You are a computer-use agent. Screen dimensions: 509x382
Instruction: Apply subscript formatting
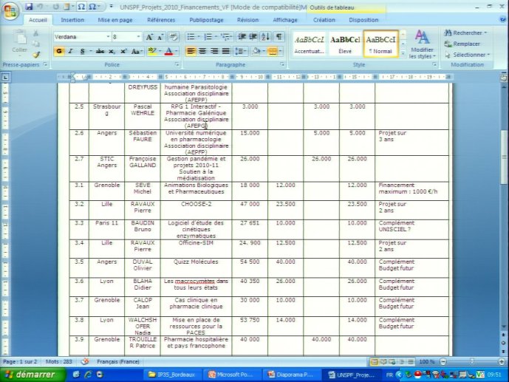tap(112, 51)
